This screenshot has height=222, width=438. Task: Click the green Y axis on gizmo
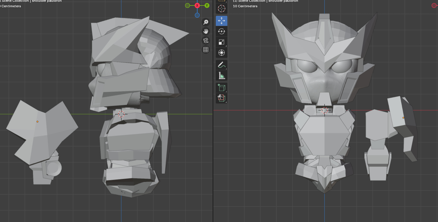coord(207,5)
